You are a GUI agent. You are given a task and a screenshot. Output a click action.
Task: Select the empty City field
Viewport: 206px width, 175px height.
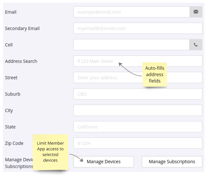click(138, 110)
